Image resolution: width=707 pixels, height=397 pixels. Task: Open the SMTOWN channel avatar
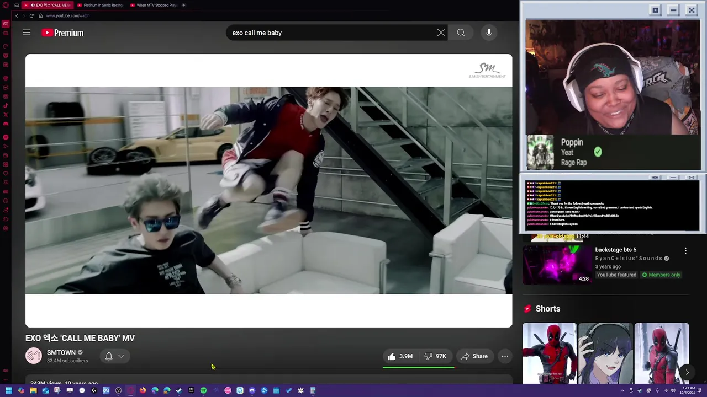34,356
